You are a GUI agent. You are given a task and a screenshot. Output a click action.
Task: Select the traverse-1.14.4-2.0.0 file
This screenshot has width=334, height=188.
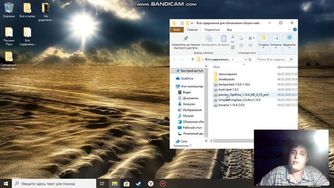[x=229, y=105]
